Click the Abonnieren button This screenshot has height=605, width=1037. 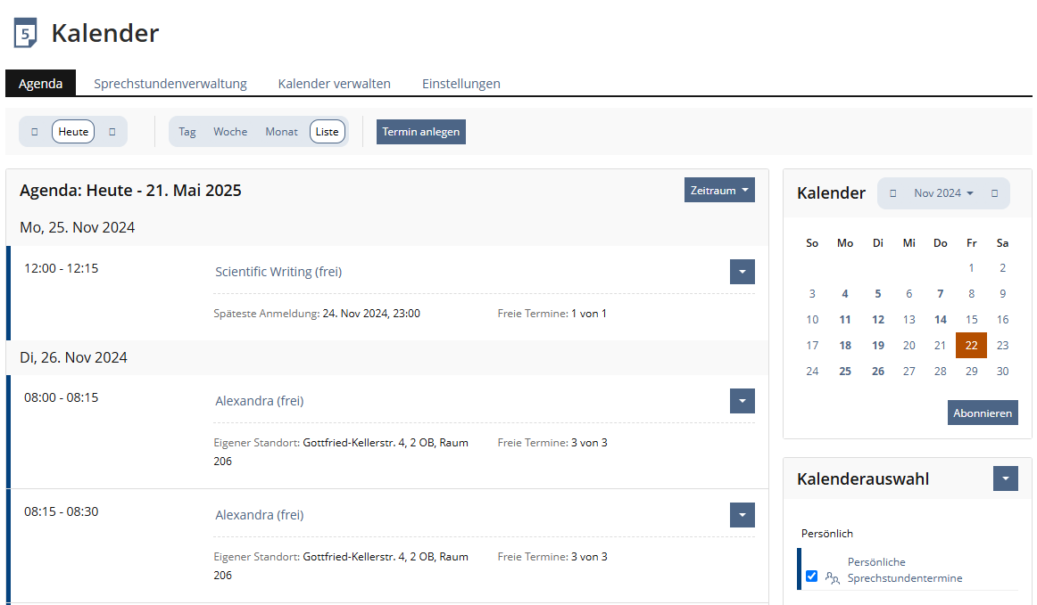click(983, 413)
